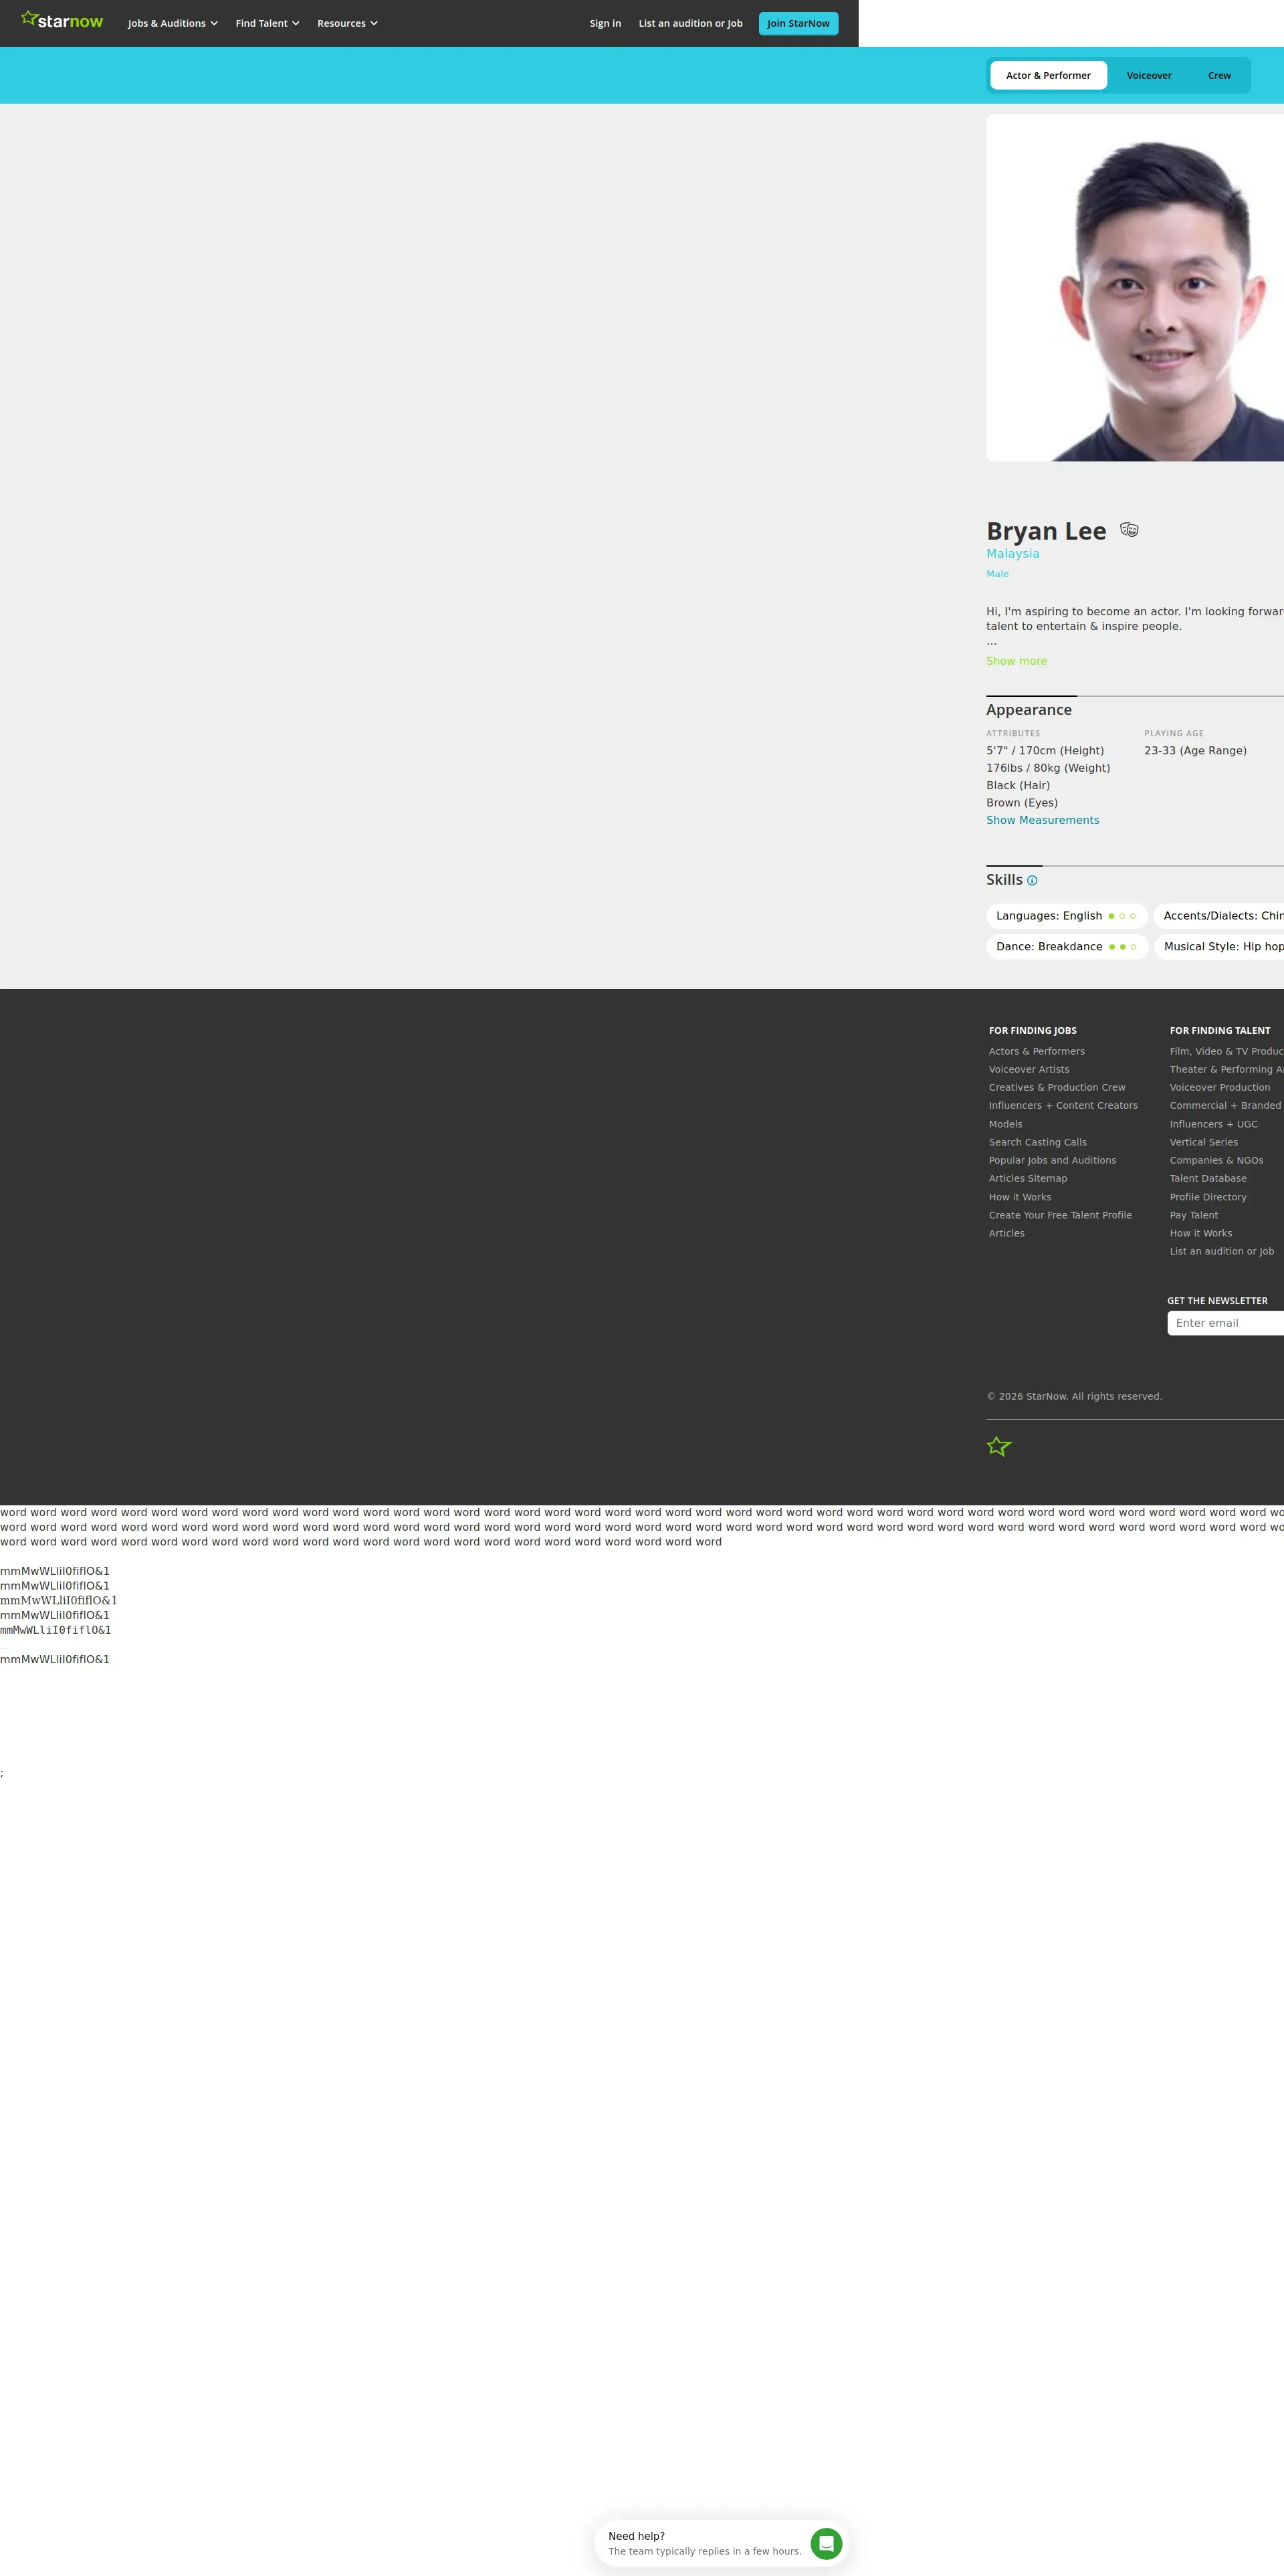
Task: Click the theater masks icon beside Bryan Lee
Action: (1129, 530)
